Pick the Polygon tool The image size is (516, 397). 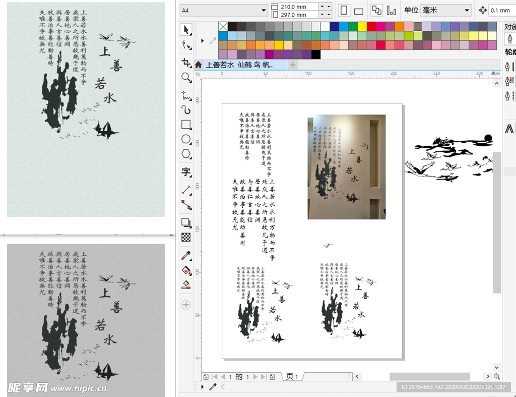coord(186,154)
